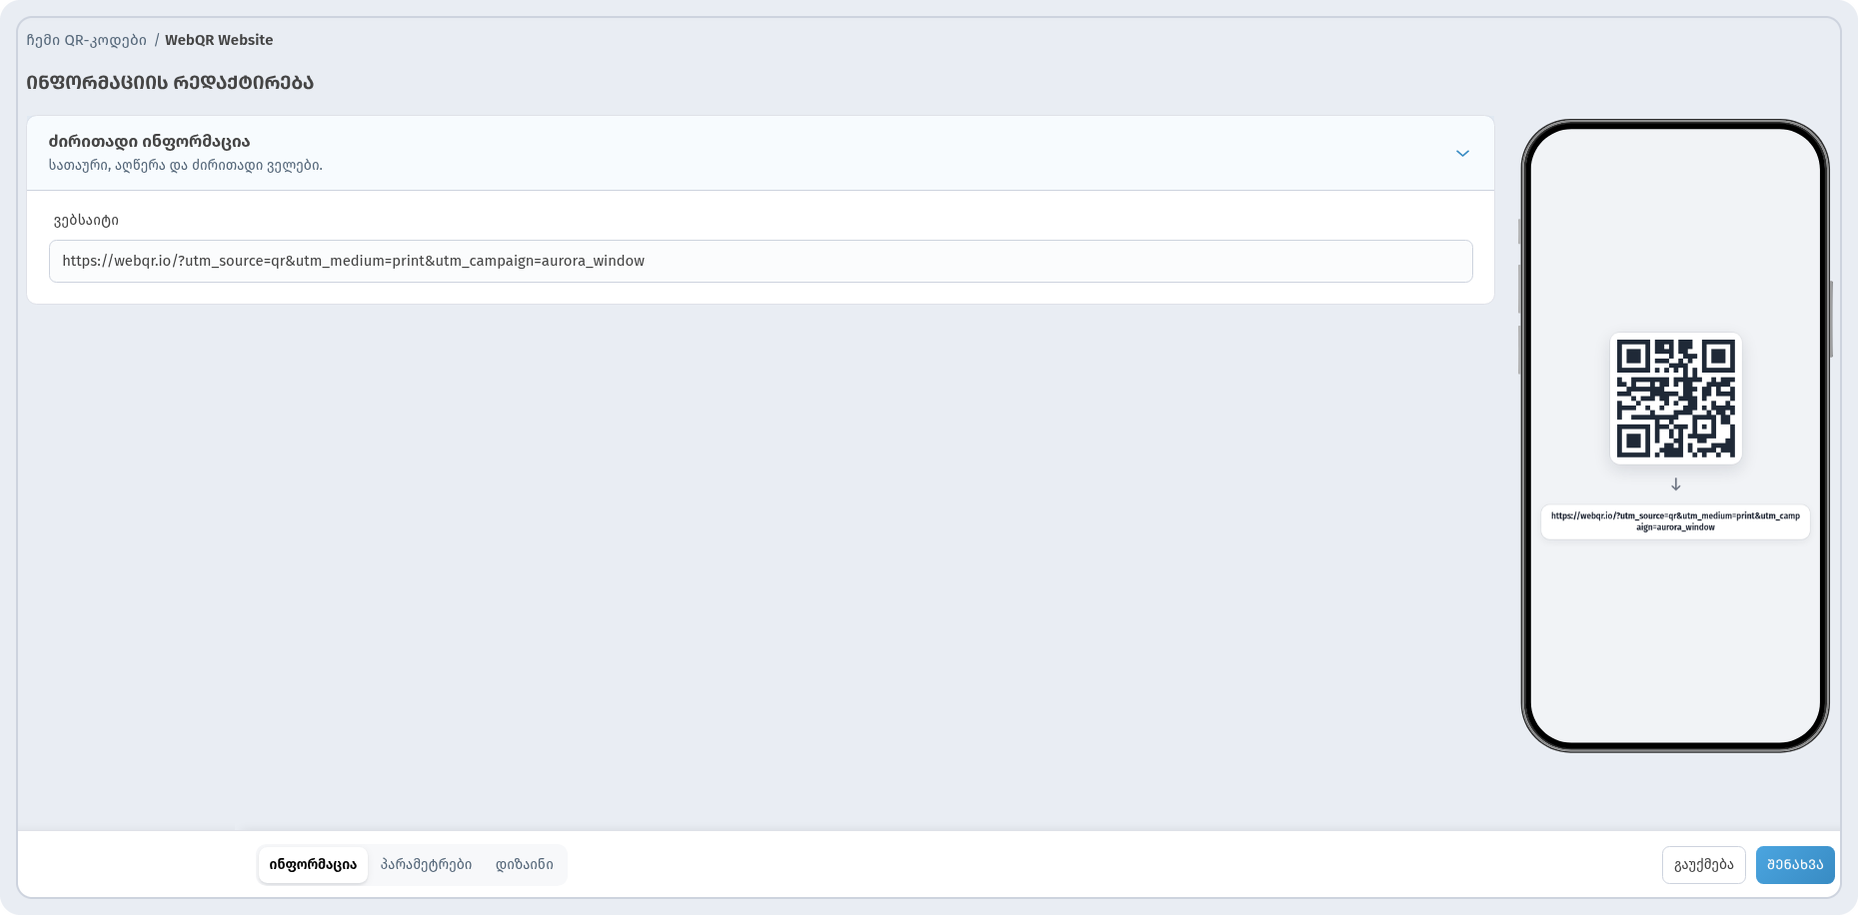Click the WebQR Website breadcrumb item
The width and height of the screenshot is (1858, 915).
coord(219,40)
